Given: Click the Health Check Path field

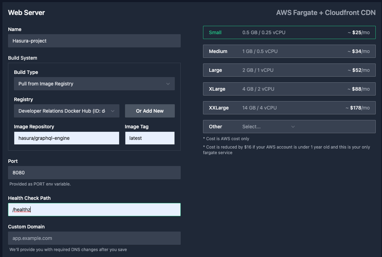Looking at the screenshot, I should (94, 210).
